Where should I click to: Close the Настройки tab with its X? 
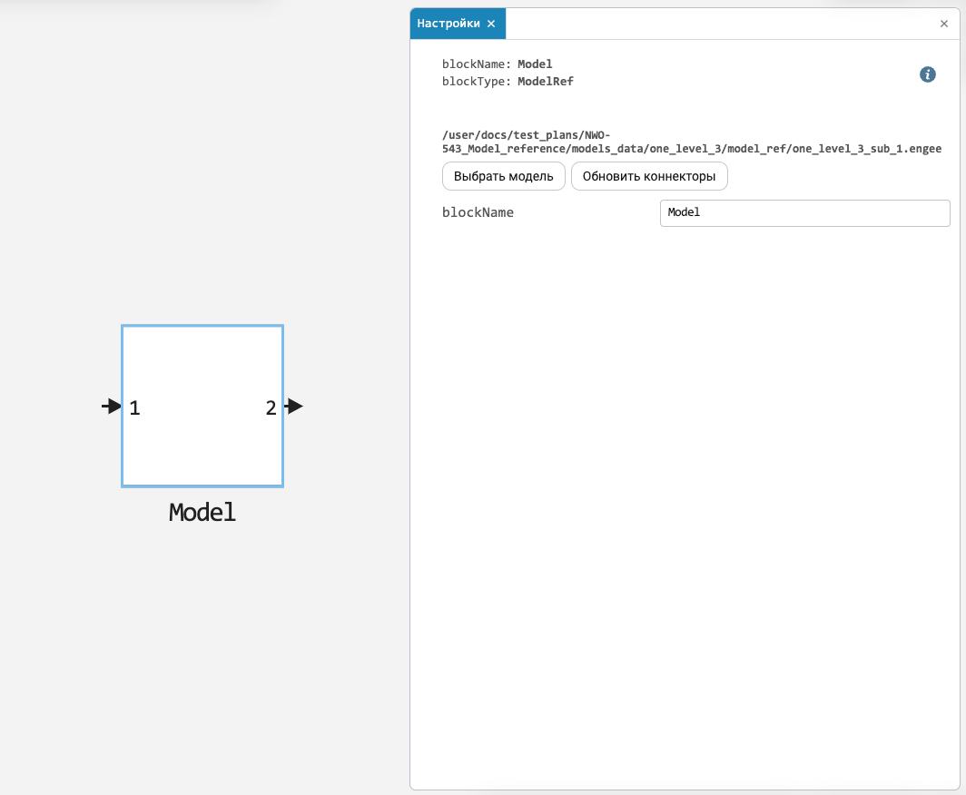491,24
